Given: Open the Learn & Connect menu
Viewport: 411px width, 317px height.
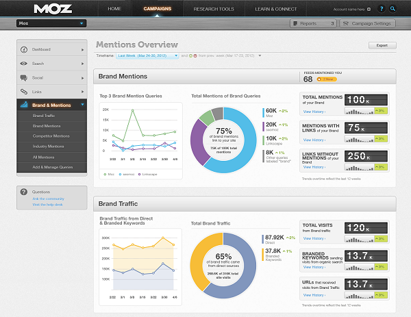Looking at the screenshot, I should (x=277, y=10).
